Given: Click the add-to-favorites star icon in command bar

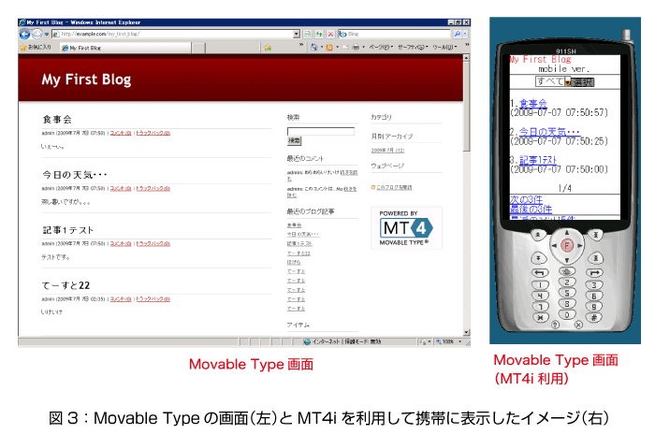Looking at the screenshot, I should click(x=268, y=48).
